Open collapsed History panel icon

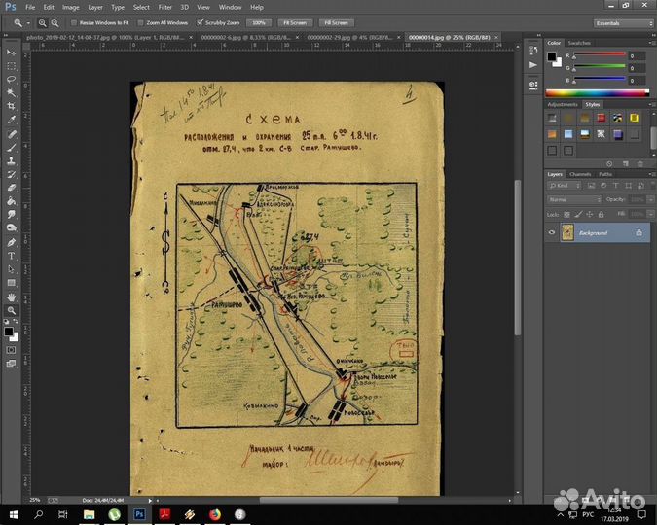[533, 51]
